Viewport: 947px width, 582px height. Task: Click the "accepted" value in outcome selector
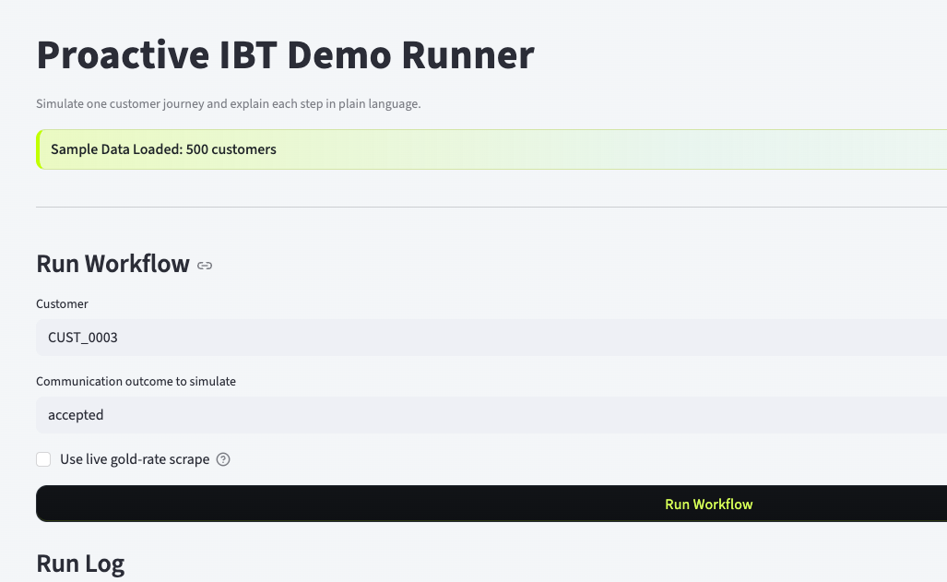[x=76, y=415]
